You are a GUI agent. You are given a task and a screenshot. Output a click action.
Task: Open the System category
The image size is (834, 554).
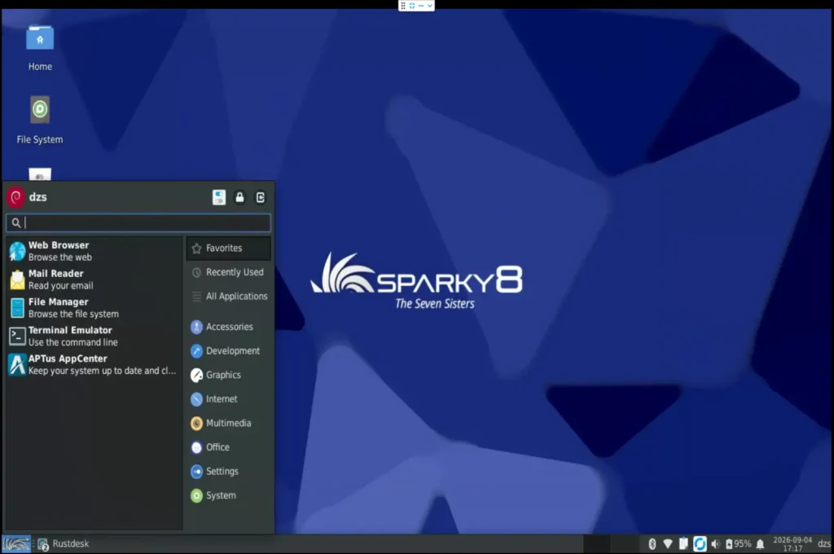229,495
